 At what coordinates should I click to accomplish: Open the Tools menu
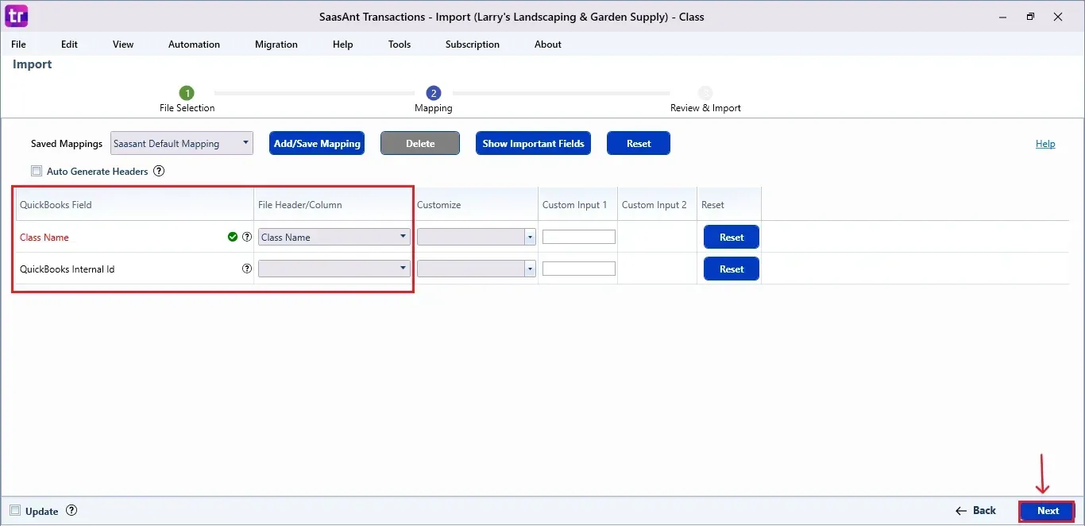coord(400,44)
